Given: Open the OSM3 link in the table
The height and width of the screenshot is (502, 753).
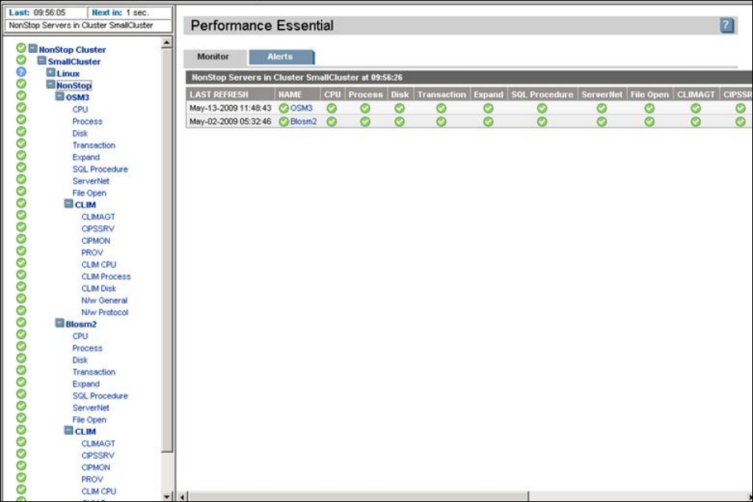Looking at the screenshot, I should (x=301, y=108).
